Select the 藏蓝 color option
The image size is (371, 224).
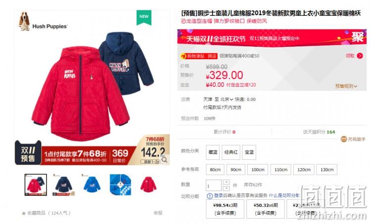coord(213,152)
